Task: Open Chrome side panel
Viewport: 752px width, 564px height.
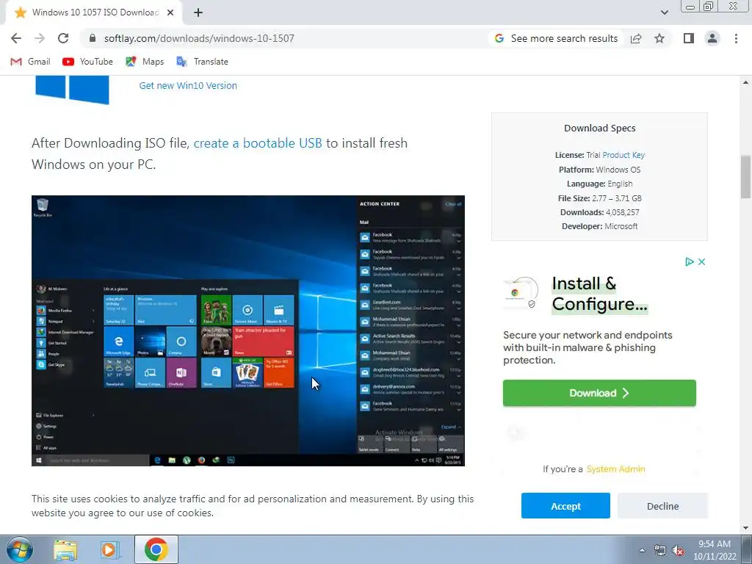Action: pos(689,38)
